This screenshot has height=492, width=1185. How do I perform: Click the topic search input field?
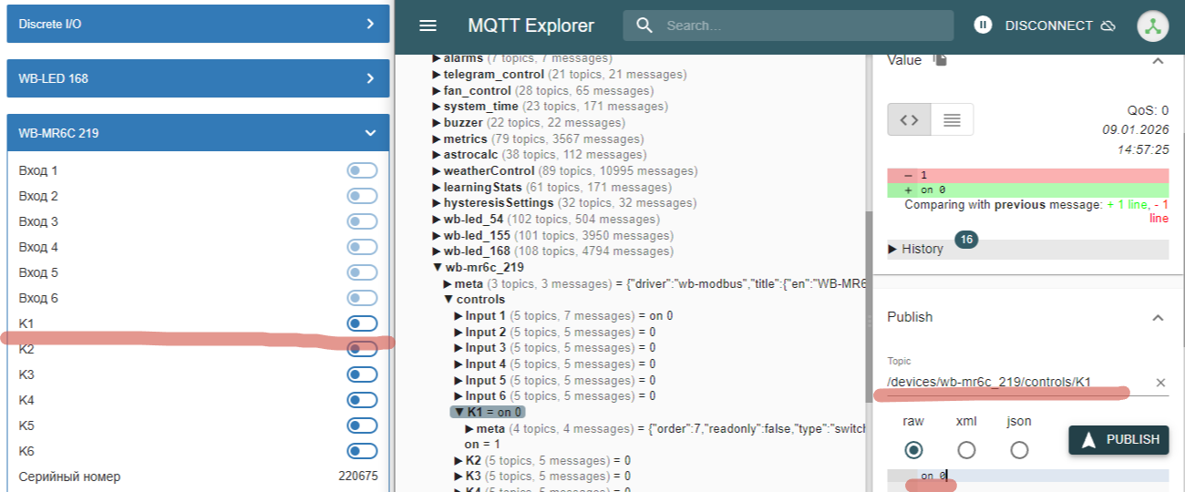(x=802, y=26)
